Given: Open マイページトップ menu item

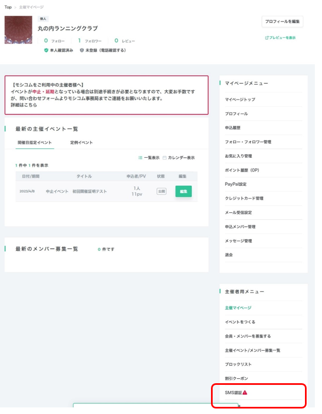Looking at the screenshot, I should 240,100.
